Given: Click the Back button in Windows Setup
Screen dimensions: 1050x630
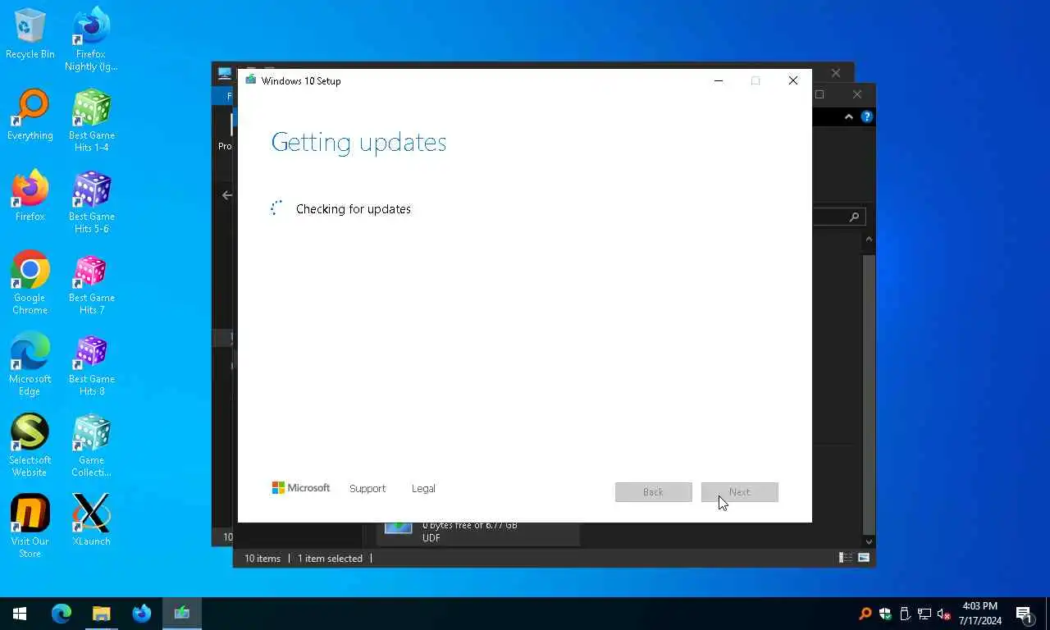Looking at the screenshot, I should [x=653, y=492].
